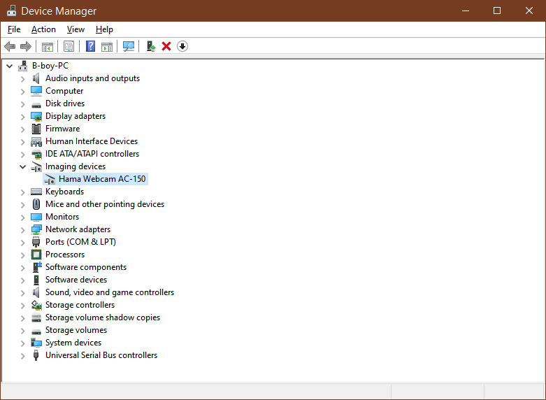The image size is (546, 400).
Task: Select the Processors tree label
Action: [65, 255]
